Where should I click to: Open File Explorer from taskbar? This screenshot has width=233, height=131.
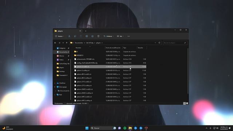point(130,128)
